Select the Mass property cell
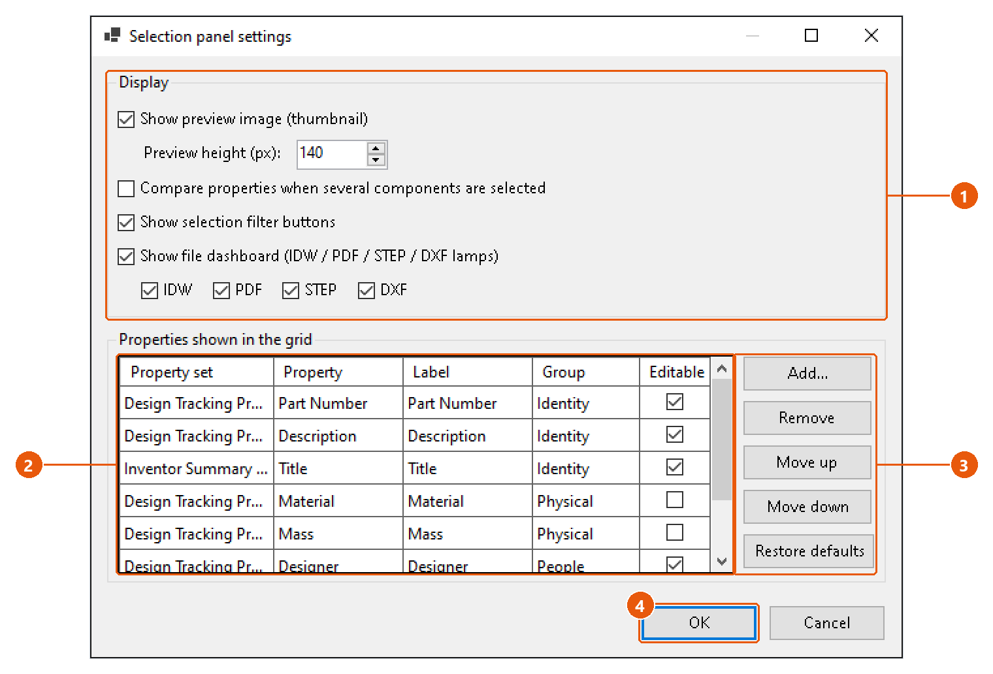993x674 pixels. [338, 534]
